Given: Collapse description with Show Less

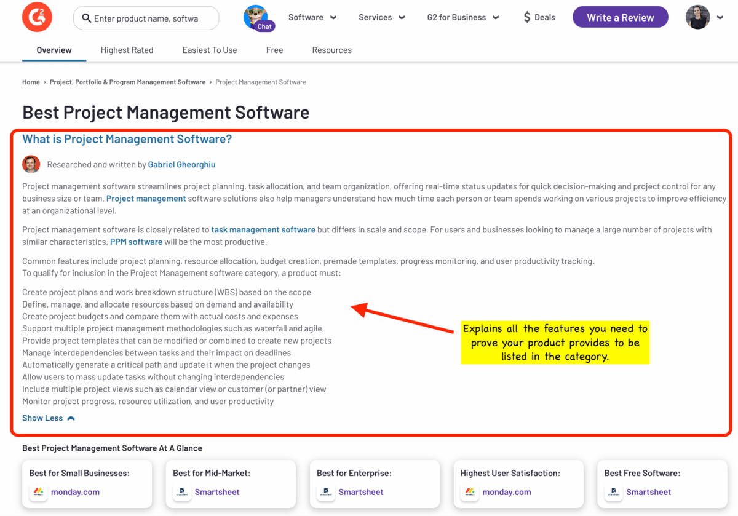Looking at the screenshot, I should (49, 418).
